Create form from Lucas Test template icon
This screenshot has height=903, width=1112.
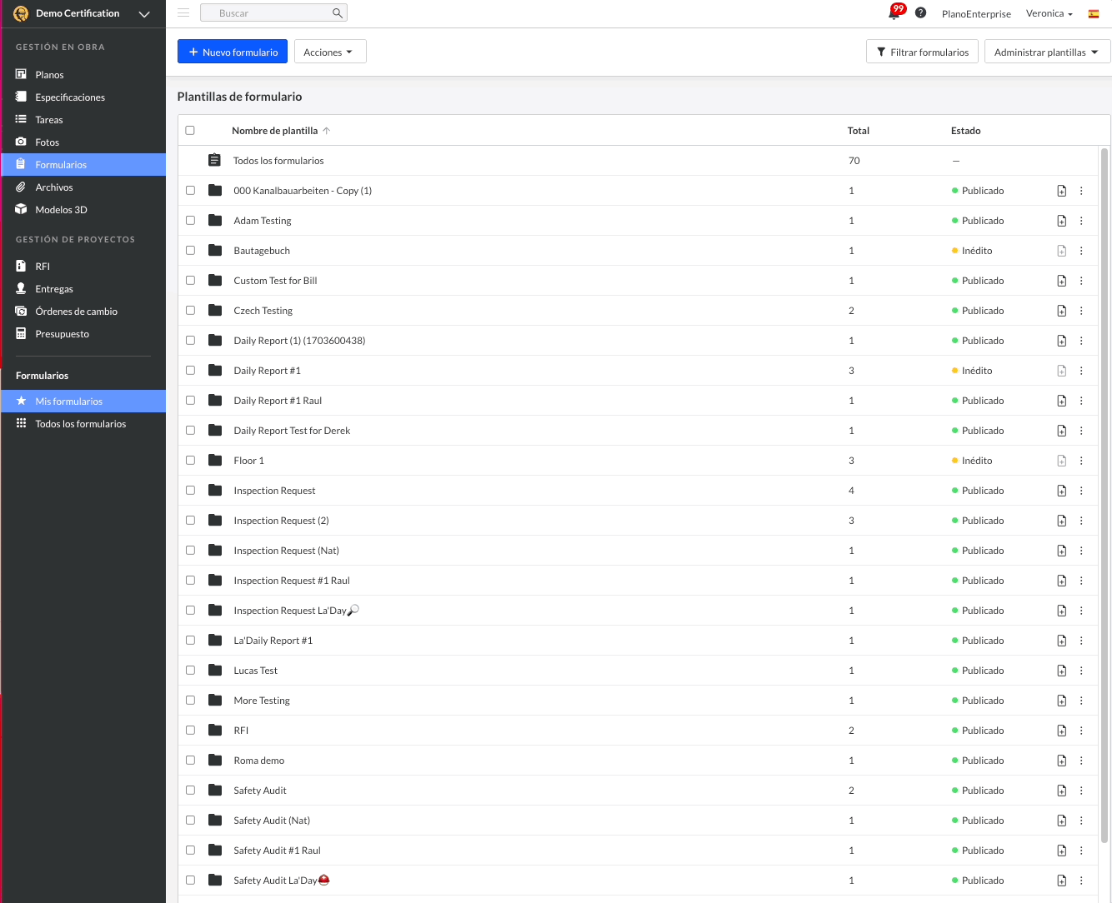click(1061, 671)
